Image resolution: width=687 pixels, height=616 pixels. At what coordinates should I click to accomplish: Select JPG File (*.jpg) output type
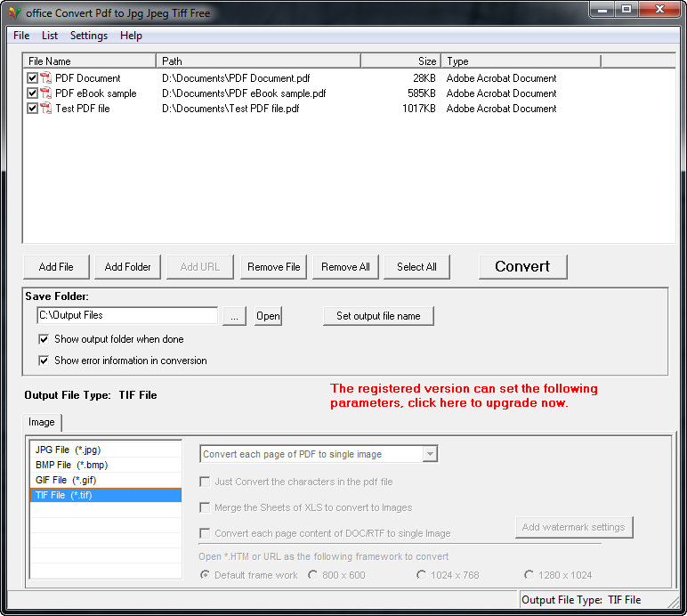106,450
